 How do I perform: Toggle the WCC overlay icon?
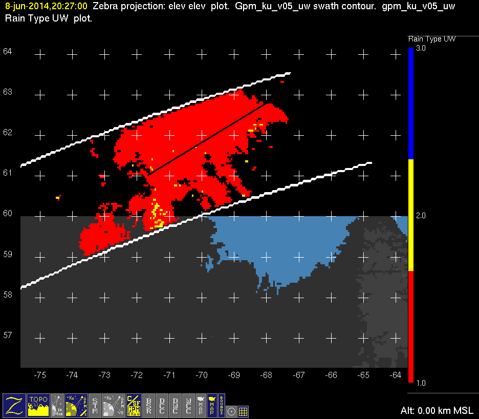188,405
